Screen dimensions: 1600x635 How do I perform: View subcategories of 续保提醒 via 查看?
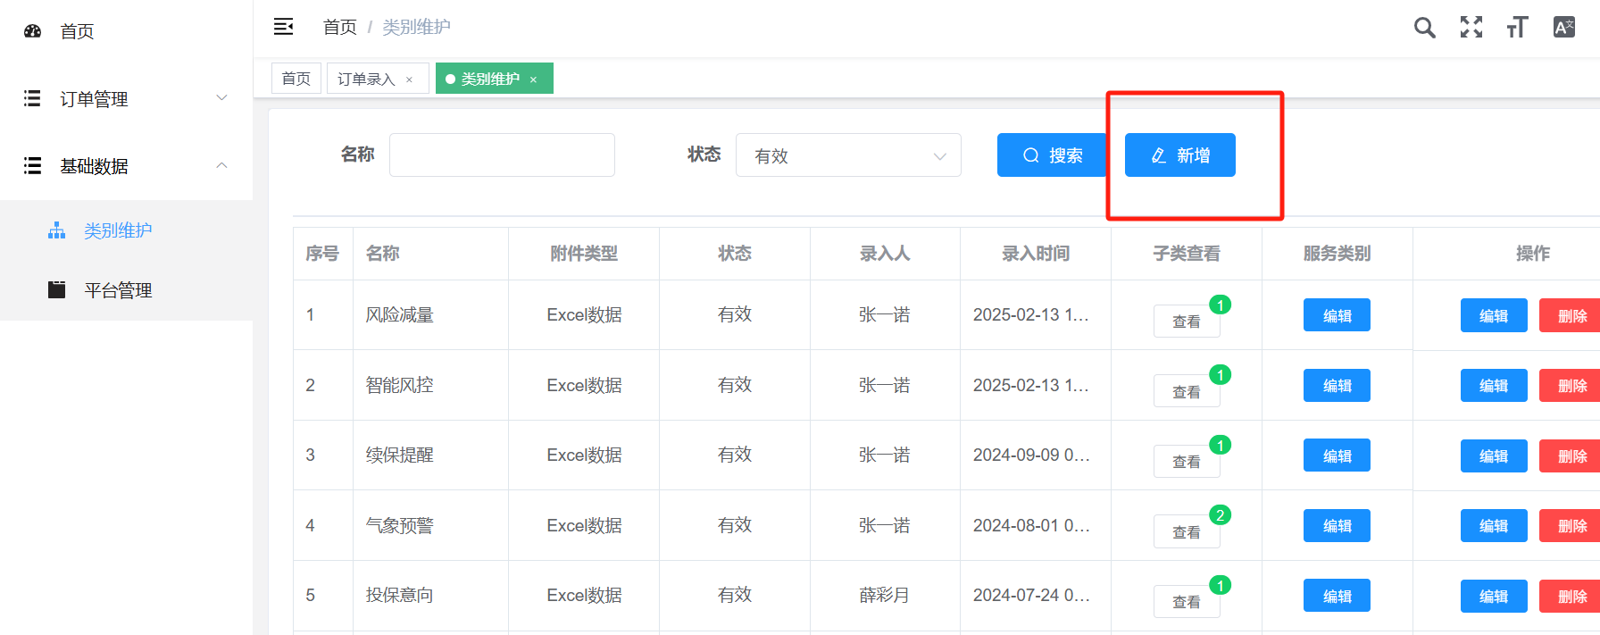1187,462
